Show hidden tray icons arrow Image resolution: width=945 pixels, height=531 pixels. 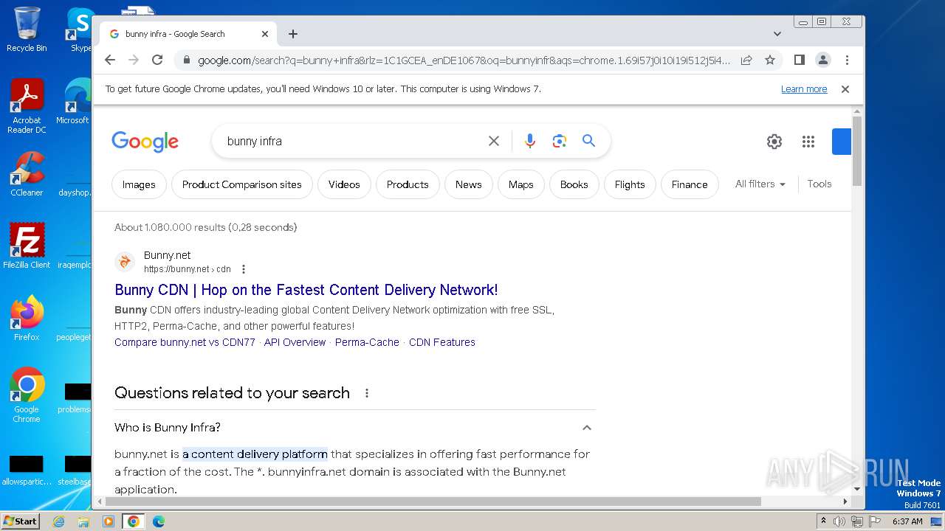coord(823,521)
